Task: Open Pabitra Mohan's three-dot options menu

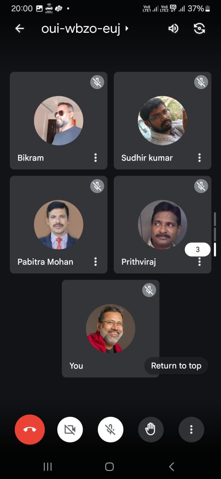Action: (x=95, y=262)
